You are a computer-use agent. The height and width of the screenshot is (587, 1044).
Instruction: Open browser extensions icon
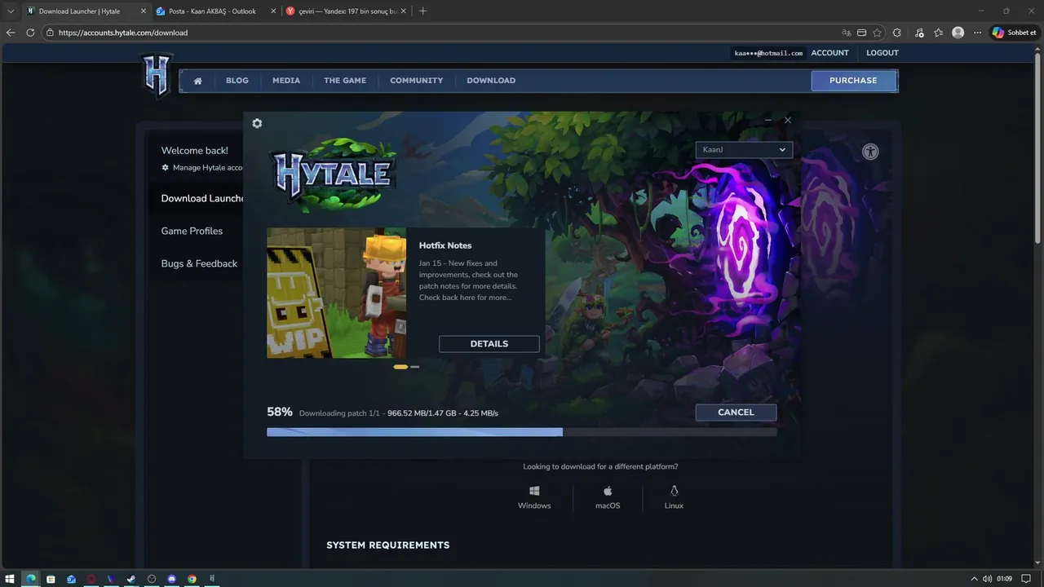click(897, 33)
